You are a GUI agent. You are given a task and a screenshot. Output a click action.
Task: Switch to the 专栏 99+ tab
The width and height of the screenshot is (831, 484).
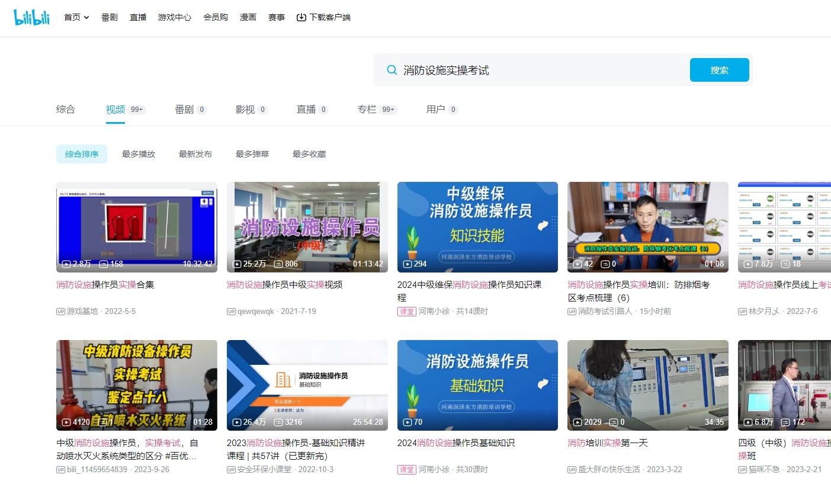(x=377, y=110)
